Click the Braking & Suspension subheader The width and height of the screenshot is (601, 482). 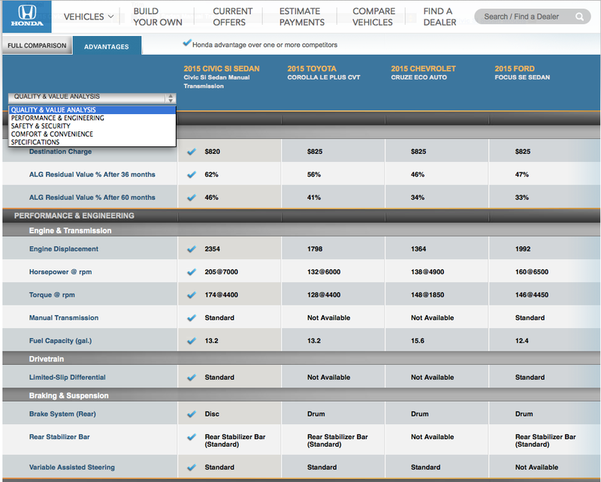(68, 396)
